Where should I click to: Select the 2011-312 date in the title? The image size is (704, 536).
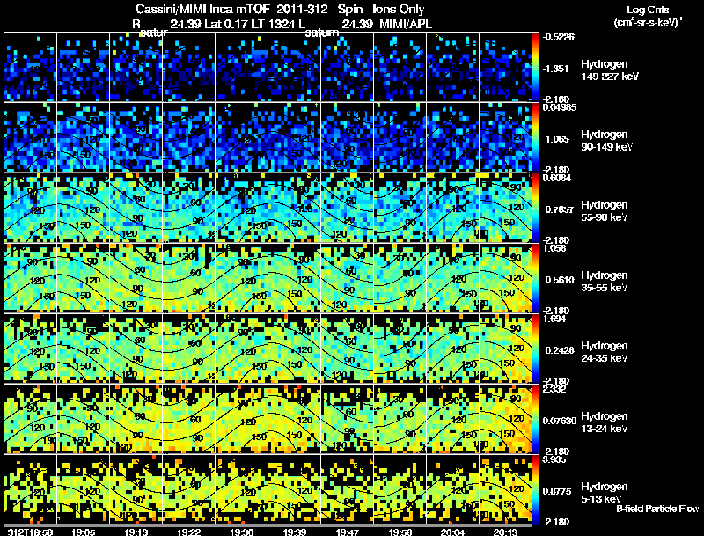point(302,9)
